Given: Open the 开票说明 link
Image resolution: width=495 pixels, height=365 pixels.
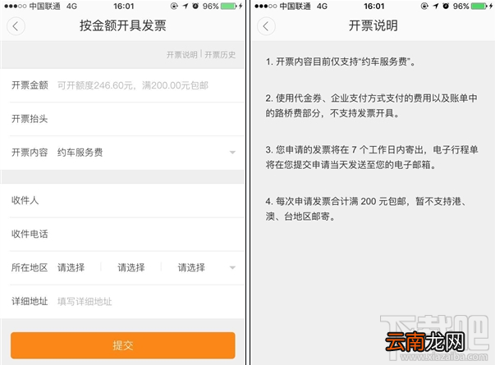Looking at the screenshot, I should pos(182,55).
